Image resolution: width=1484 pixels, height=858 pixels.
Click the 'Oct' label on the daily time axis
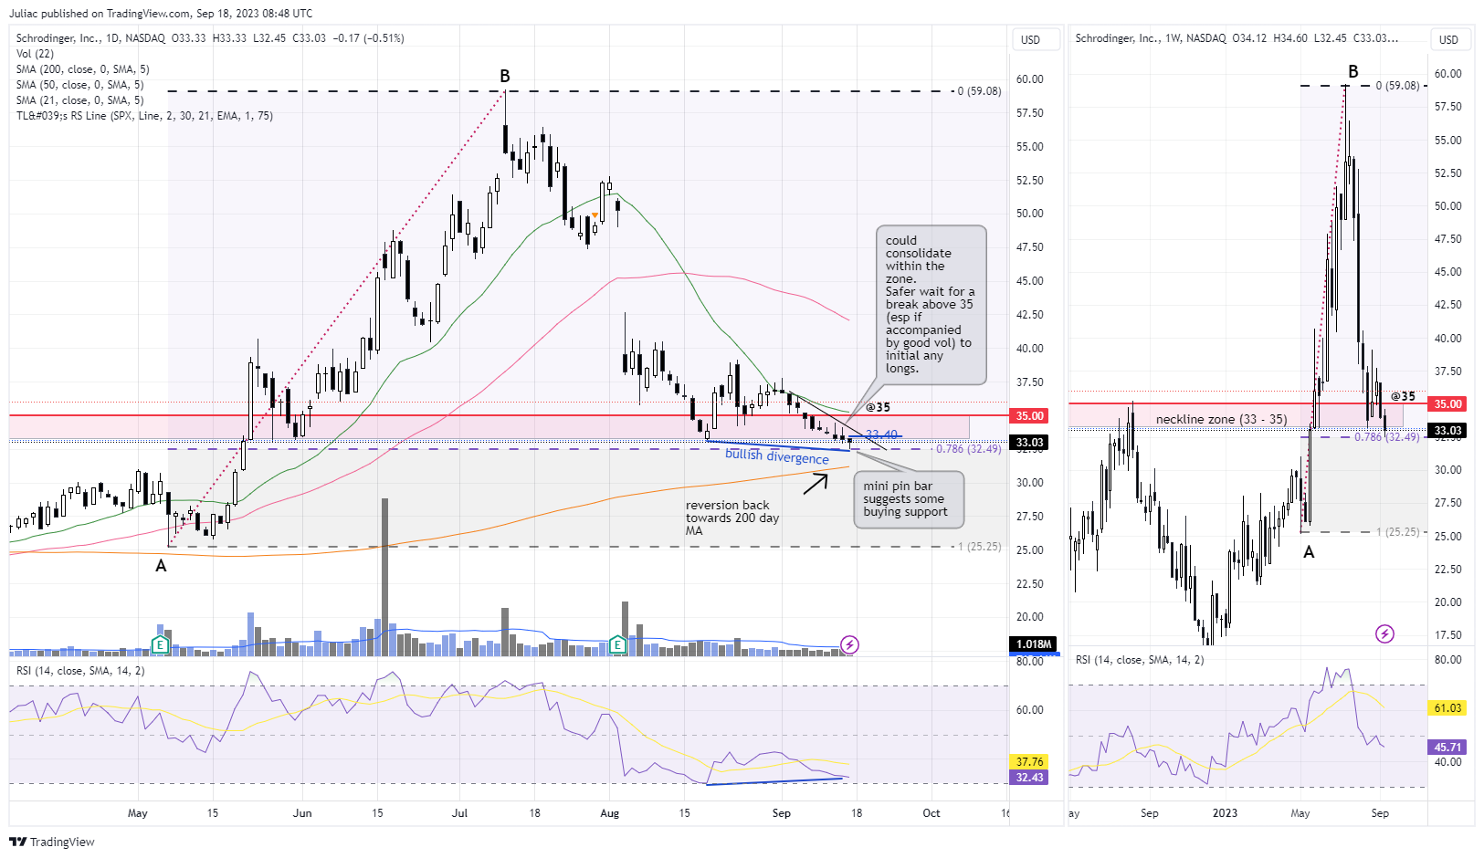pyautogui.click(x=931, y=813)
